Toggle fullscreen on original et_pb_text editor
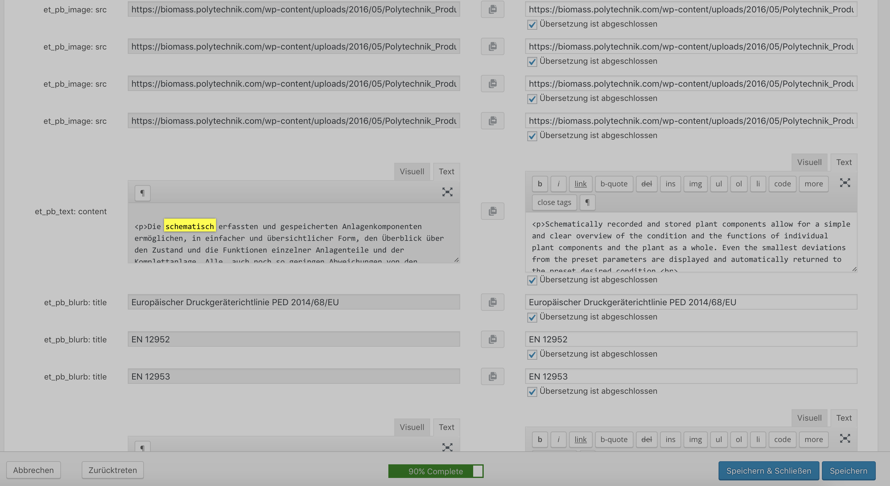The height and width of the screenshot is (486, 890). (447, 192)
